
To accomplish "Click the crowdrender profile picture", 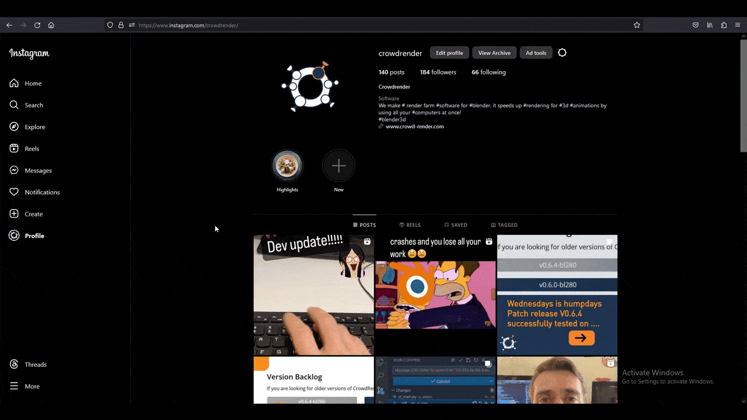I will click(x=310, y=86).
